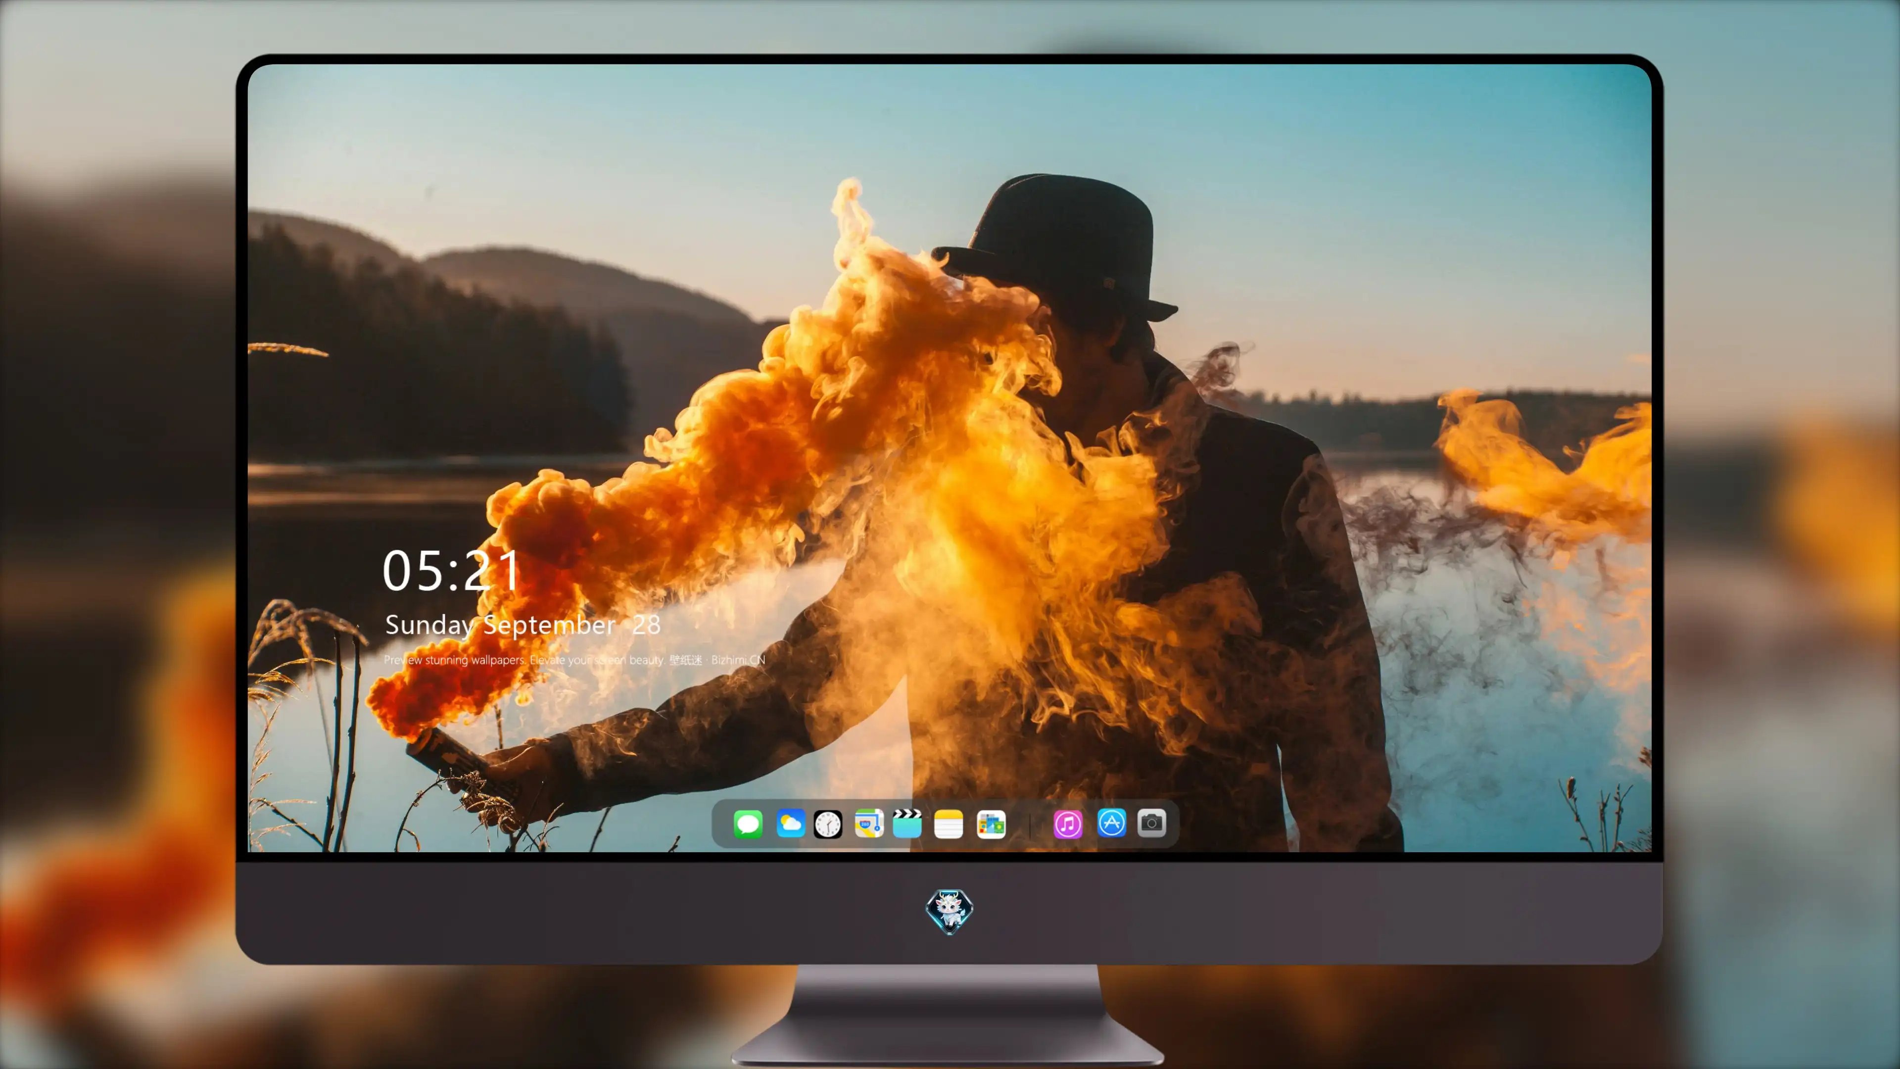Click the dragon mascot logo on the monitor chin
1900x1069 pixels.
click(950, 911)
